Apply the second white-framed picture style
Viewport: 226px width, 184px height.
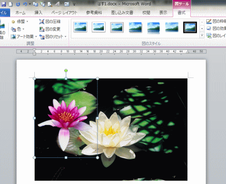pyautogui.click(x=99, y=27)
